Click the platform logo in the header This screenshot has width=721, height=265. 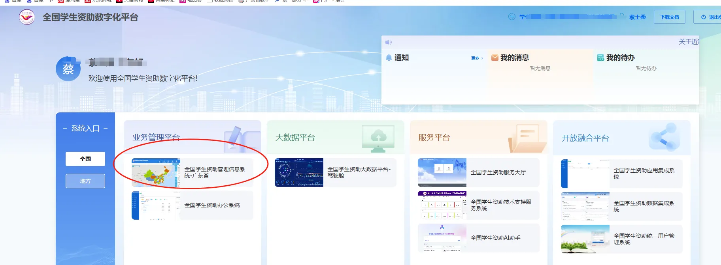27,17
